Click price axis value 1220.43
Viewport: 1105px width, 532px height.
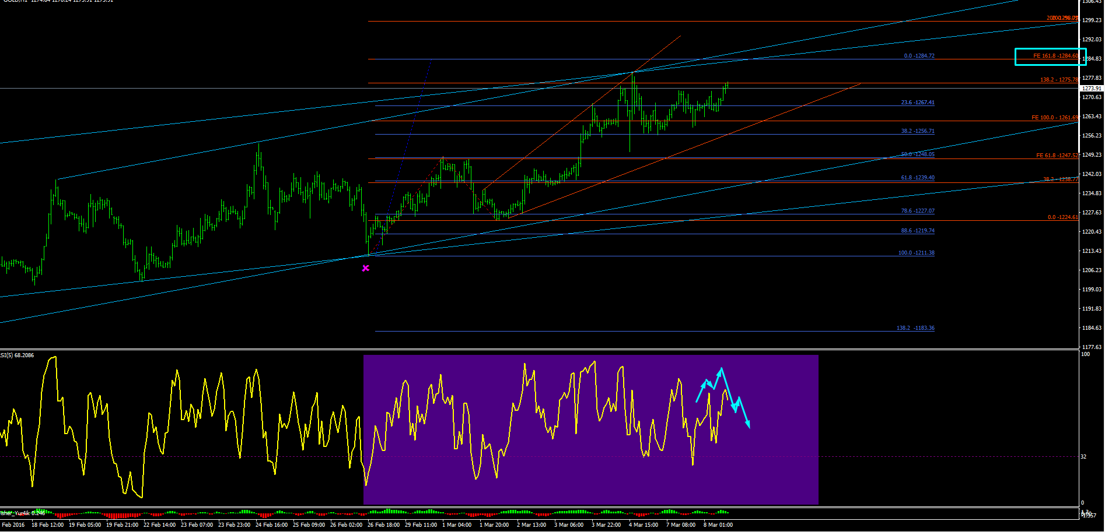[1092, 232]
